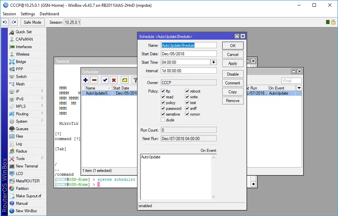
Task: Toggle the write policy checkbox
Action: pyautogui.click(x=187, y=97)
